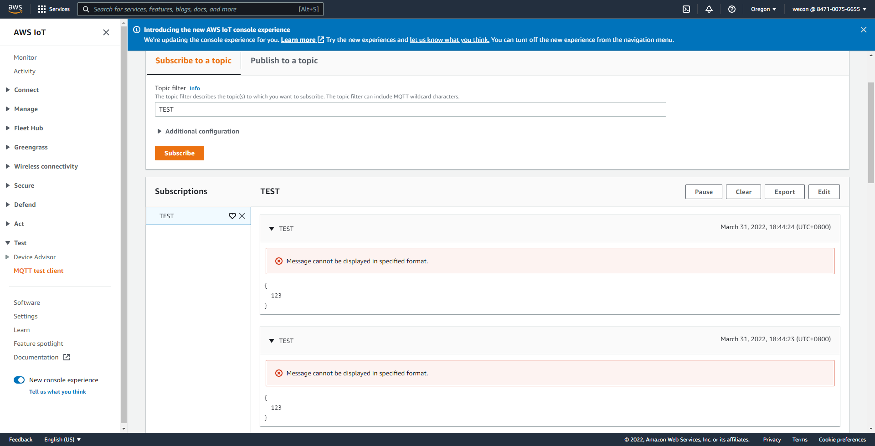Close the AWS IoT navigation panel
The image size is (875, 446).
(x=106, y=32)
